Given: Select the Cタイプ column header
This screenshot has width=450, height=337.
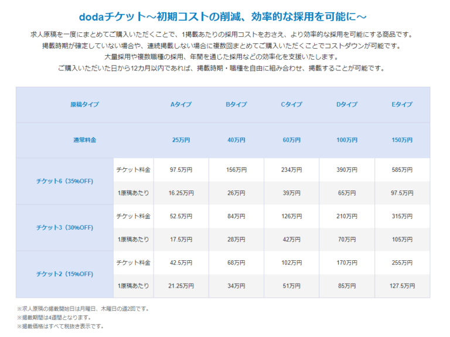Looking at the screenshot, I should [291, 105].
